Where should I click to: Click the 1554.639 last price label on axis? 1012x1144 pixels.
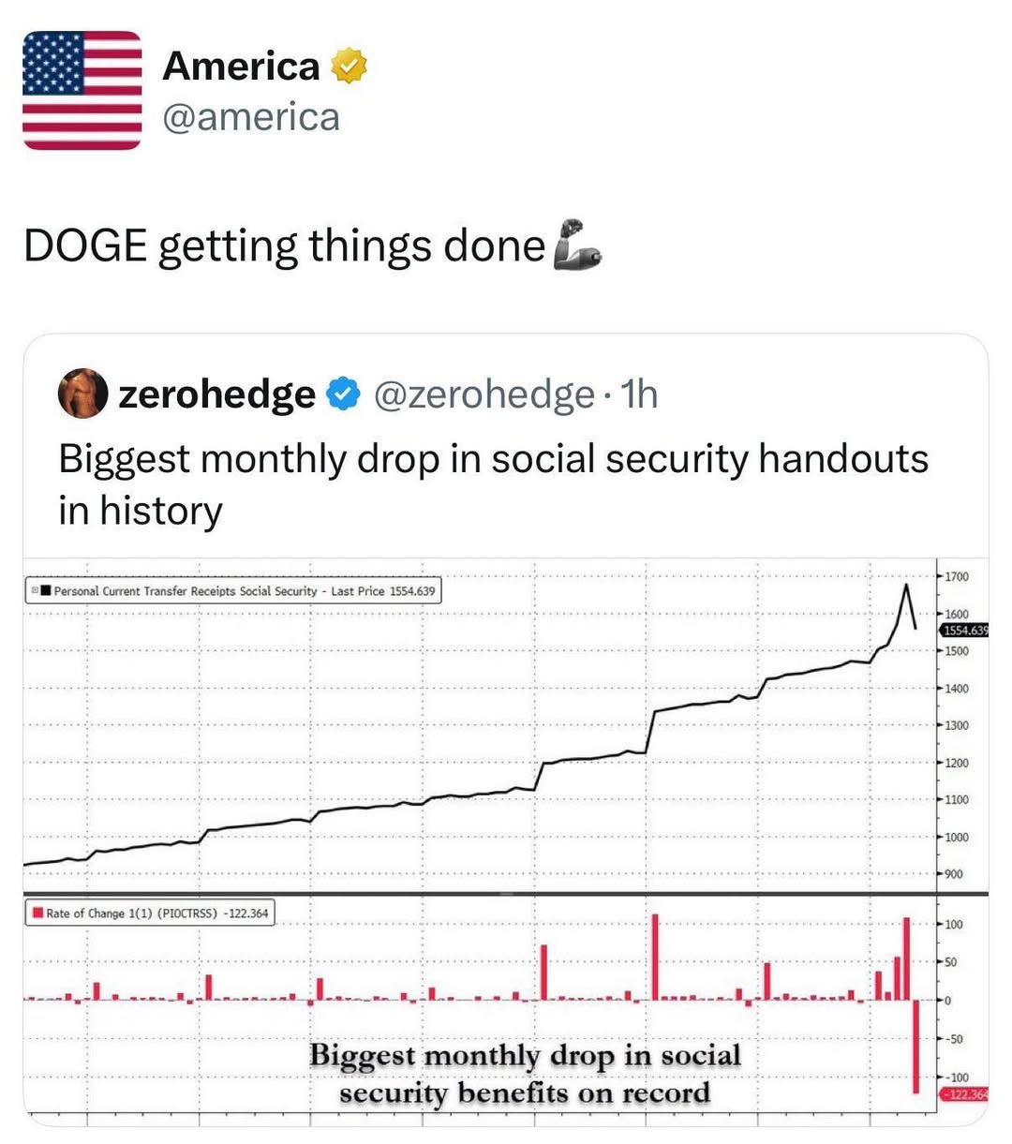[x=964, y=631]
